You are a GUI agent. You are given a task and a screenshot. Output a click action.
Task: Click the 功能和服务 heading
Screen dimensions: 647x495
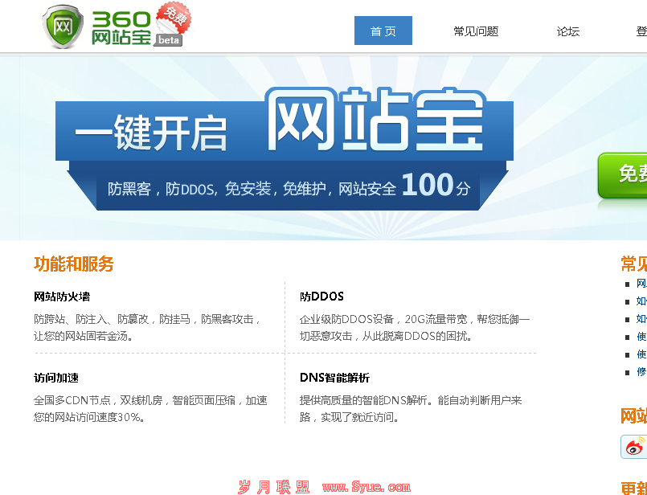(73, 264)
